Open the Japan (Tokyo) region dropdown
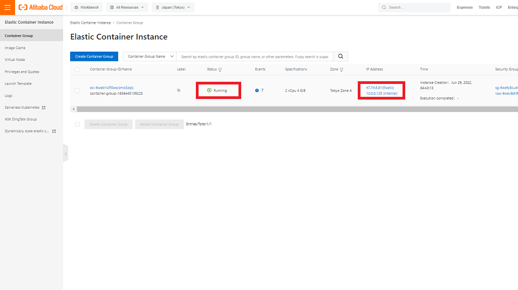 (173, 8)
